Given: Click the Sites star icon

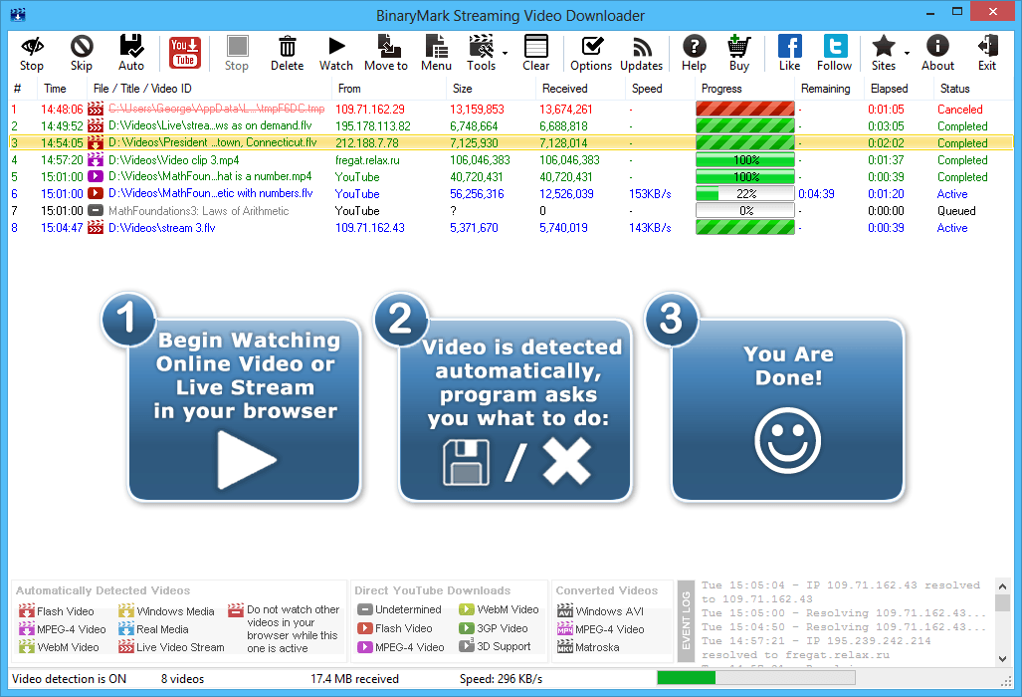Looking at the screenshot, I should point(883,46).
